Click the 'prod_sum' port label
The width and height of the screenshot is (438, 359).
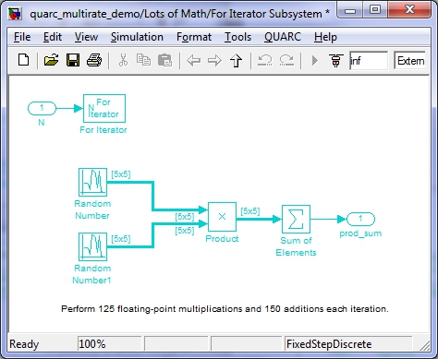[360, 233]
